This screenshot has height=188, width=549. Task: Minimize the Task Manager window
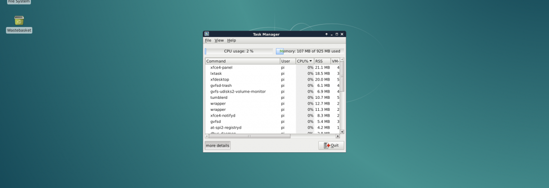(x=332, y=34)
